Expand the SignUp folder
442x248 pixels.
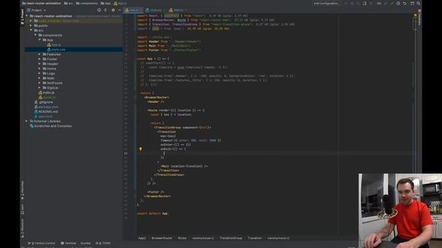pyautogui.click(x=40, y=87)
